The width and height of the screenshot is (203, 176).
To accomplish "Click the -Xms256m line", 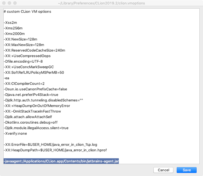I will pos(13,28).
